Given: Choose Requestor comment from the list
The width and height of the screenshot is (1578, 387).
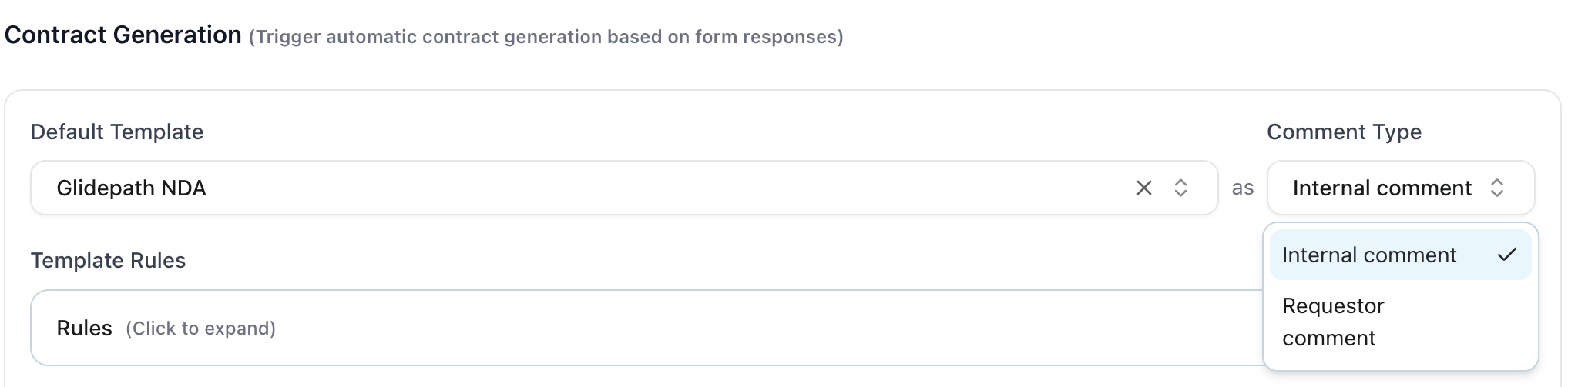Looking at the screenshot, I should pyautogui.click(x=1333, y=322).
